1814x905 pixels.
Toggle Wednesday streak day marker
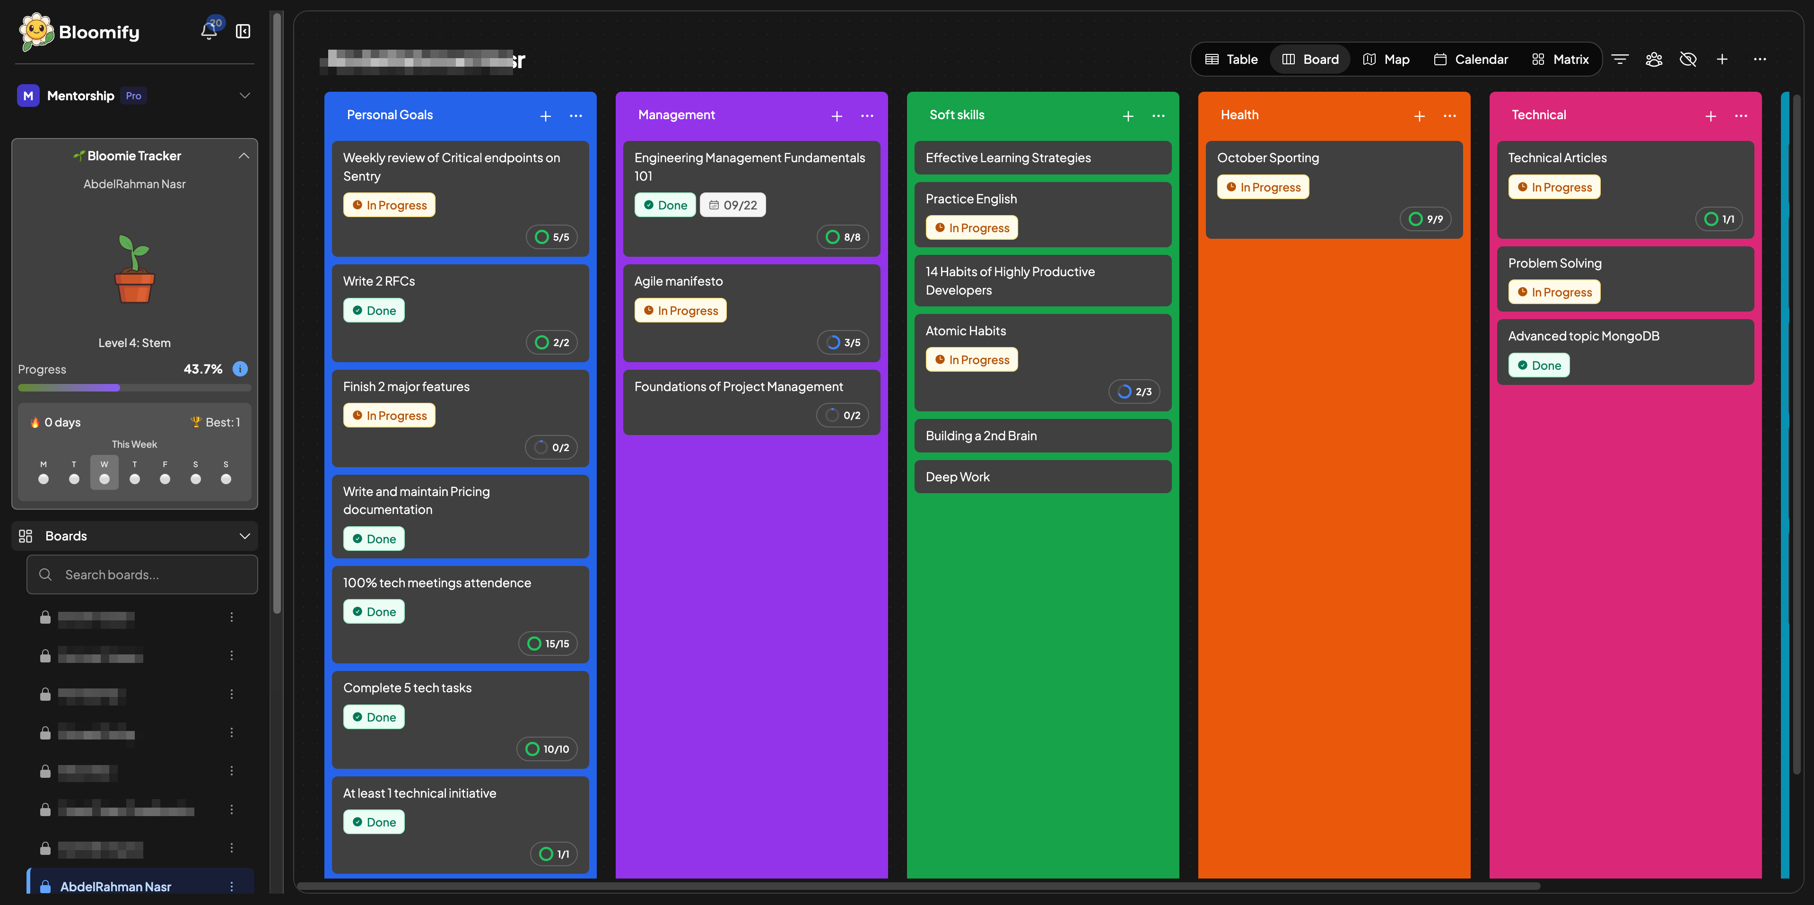coord(104,479)
